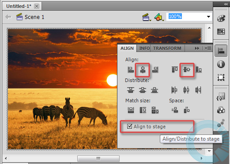Click Match width icon
Viewport: 230px width, 164px height.
[131, 110]
